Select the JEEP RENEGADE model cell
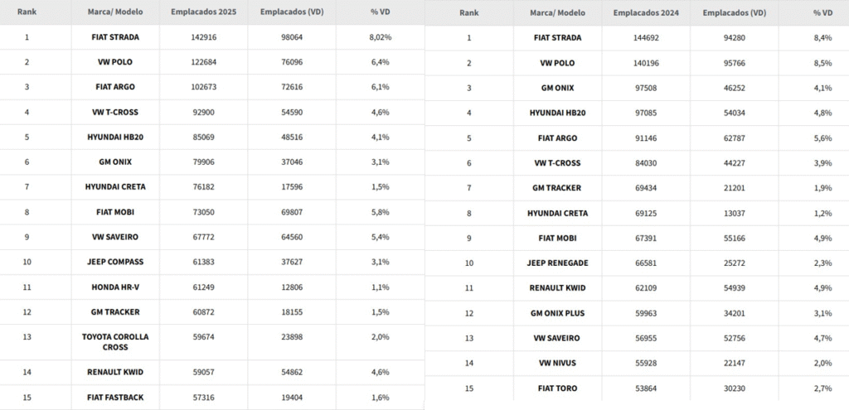This screenshot has width=849, height=410. [558, 263]
